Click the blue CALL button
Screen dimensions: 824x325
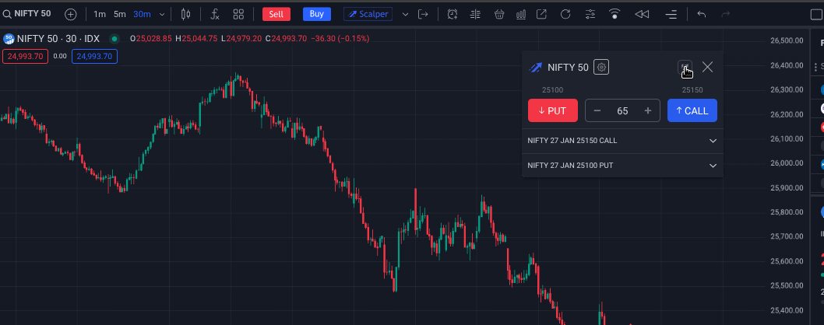(692, 110)
